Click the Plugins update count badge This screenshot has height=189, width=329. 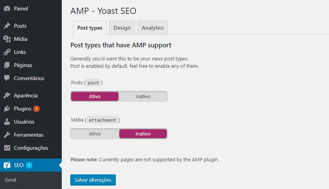click(37, 109)
